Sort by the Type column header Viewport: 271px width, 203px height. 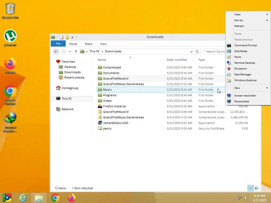click(201, 60)
